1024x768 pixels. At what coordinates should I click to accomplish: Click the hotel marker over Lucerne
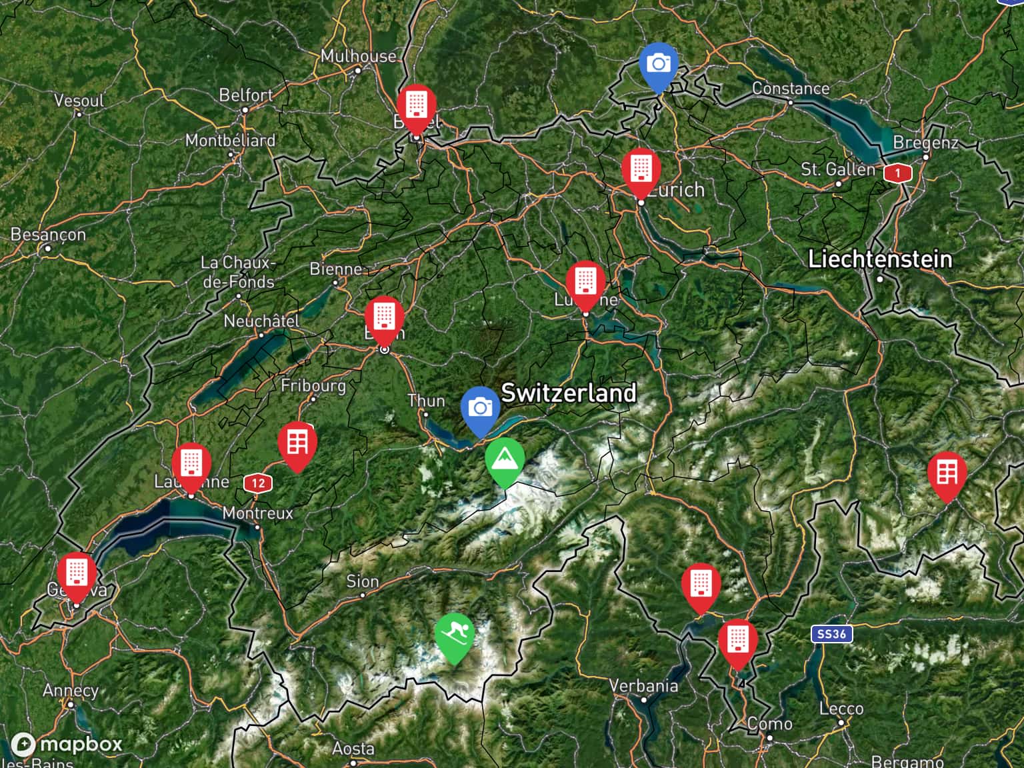pyautogui.click(x=585, y=285)
